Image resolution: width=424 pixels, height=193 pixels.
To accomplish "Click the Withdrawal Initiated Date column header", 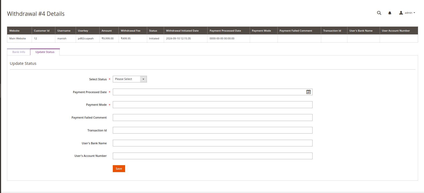I will (x=182, y=31).
